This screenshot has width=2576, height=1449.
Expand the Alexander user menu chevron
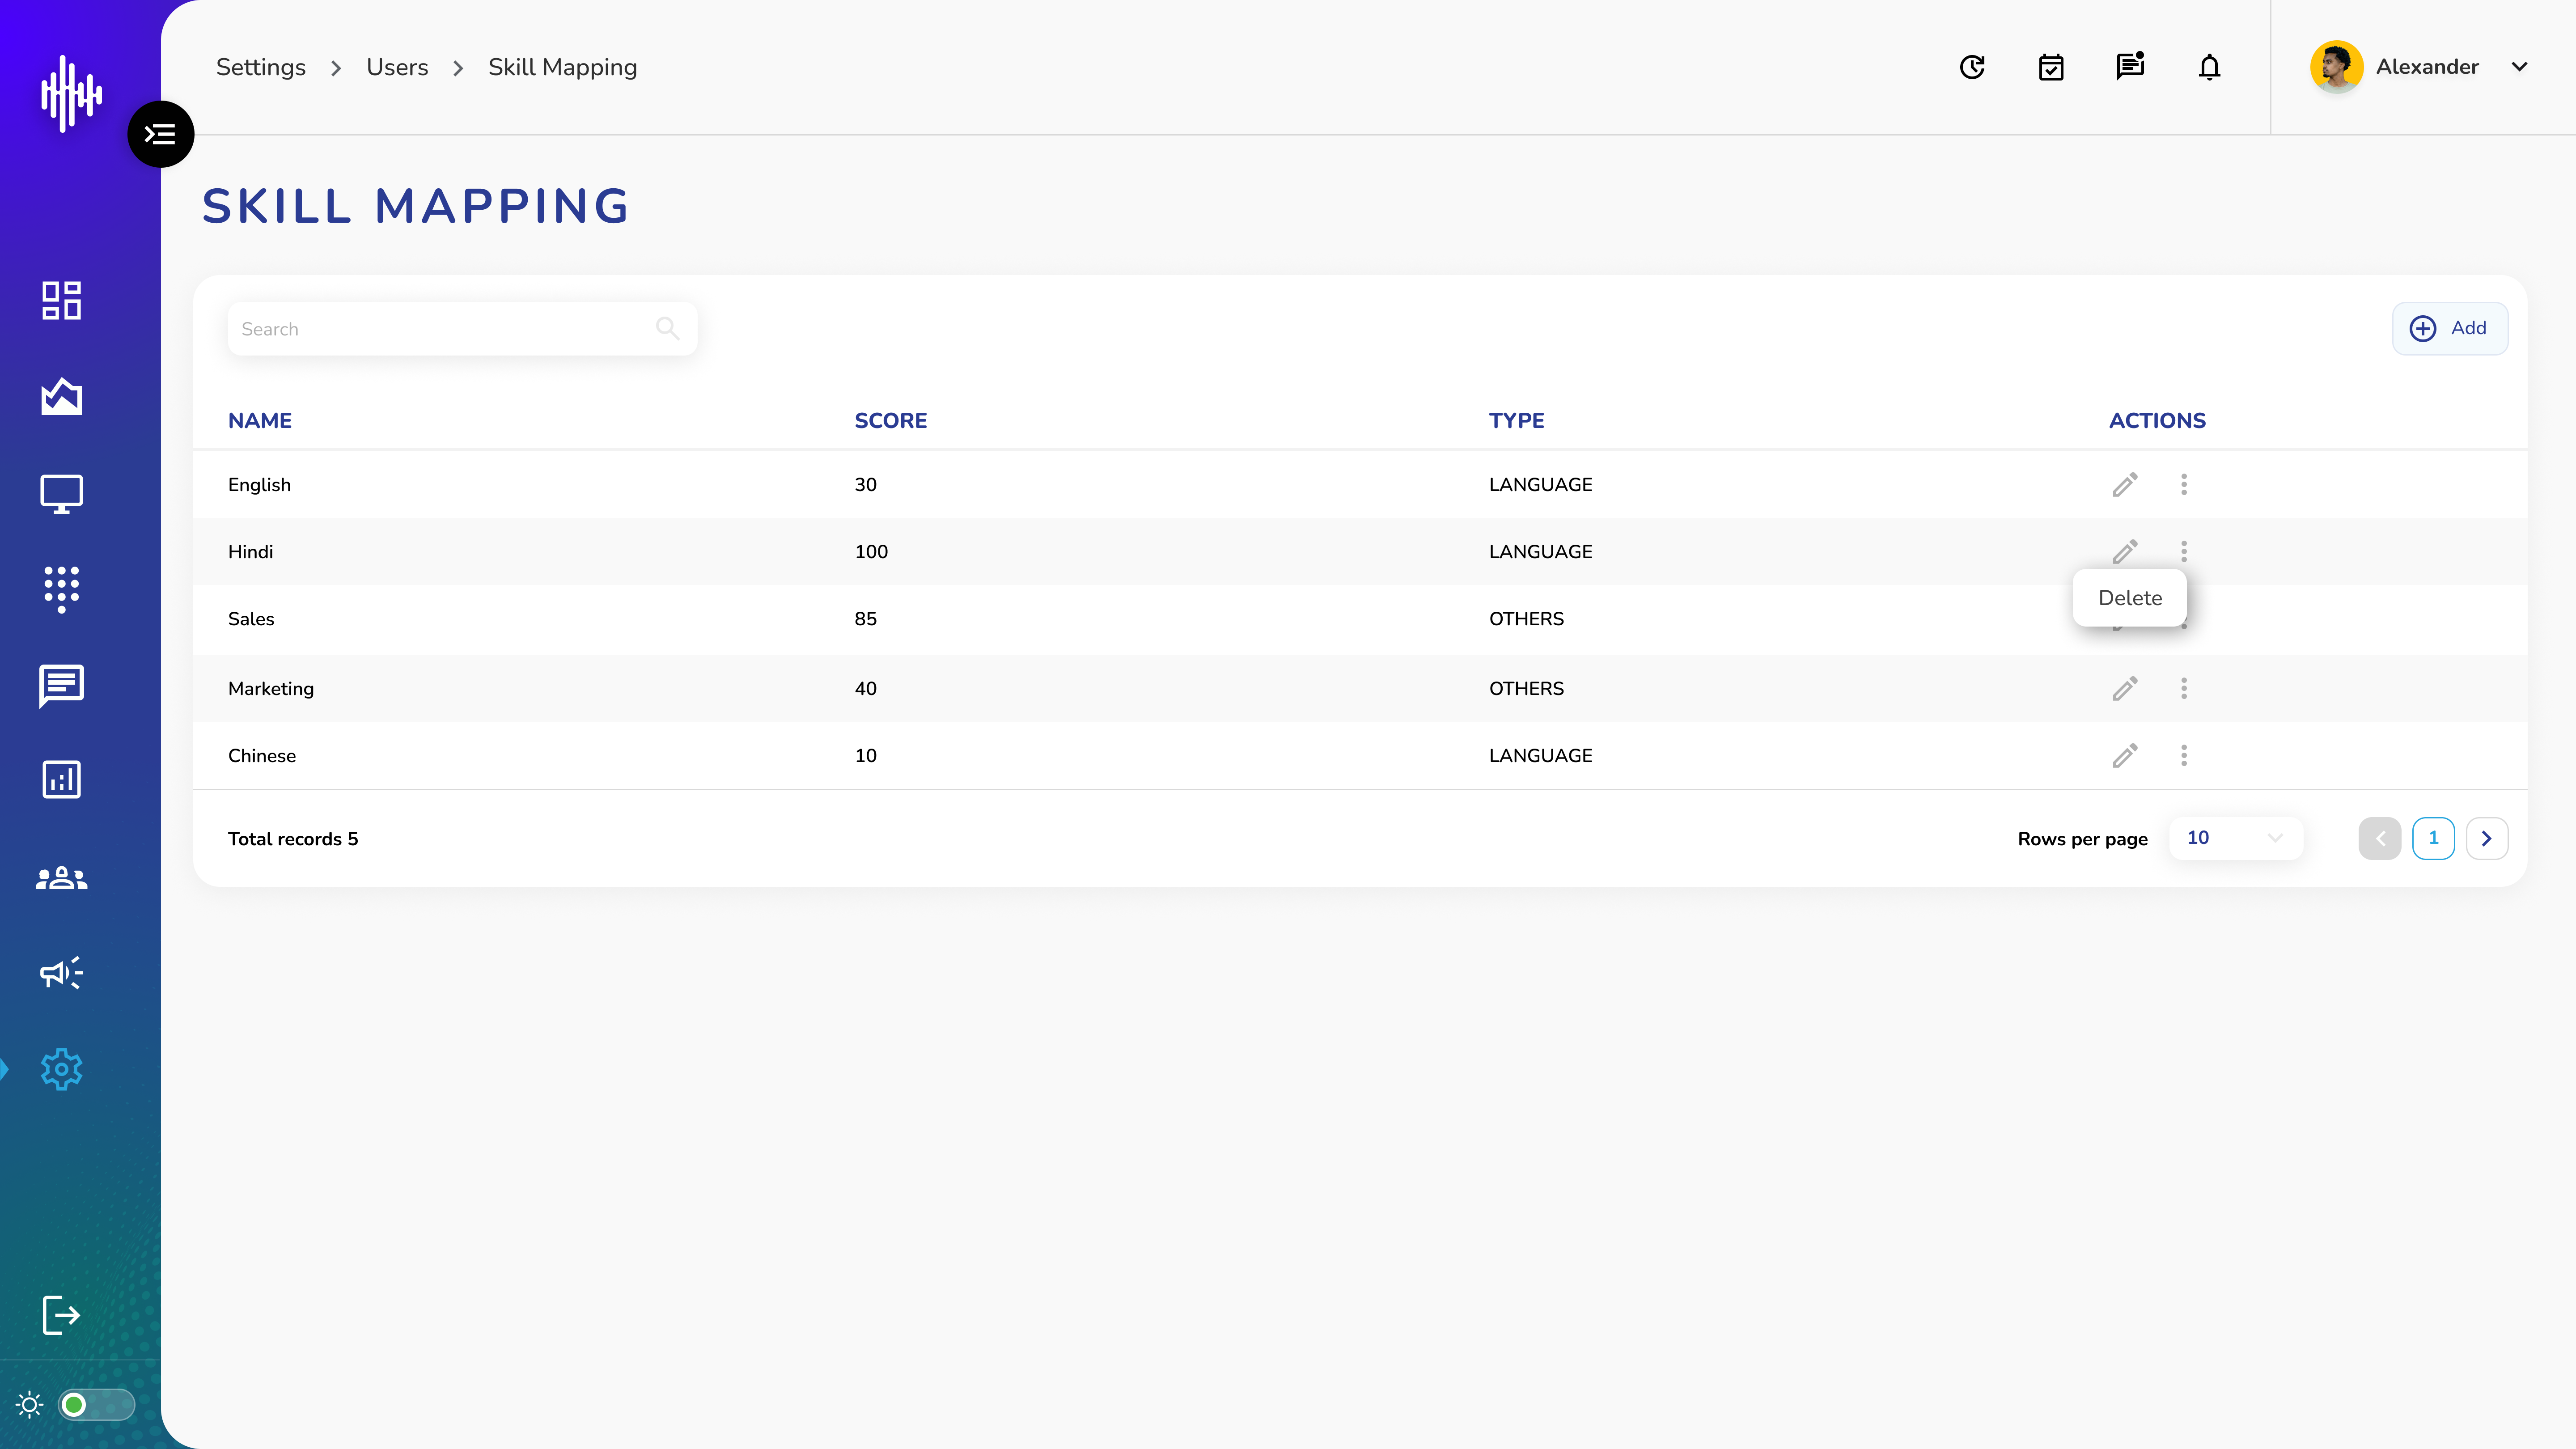pyautogui.click(x=2519, y=67)
